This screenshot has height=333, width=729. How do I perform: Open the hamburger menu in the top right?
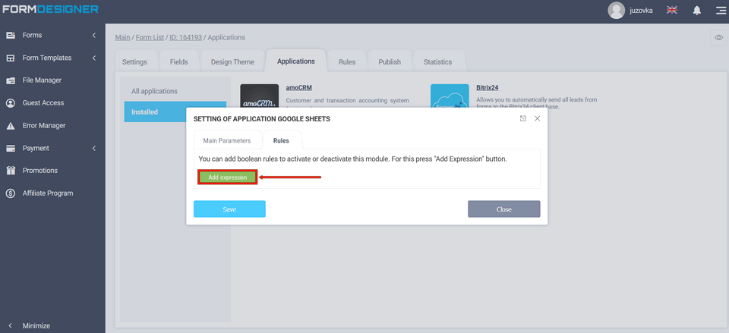720,11
